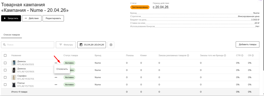This screenshot has height=96, width=264.
Task: Click thumbnail of Джинсы RTLAEX563101
Action: (14, 63)
